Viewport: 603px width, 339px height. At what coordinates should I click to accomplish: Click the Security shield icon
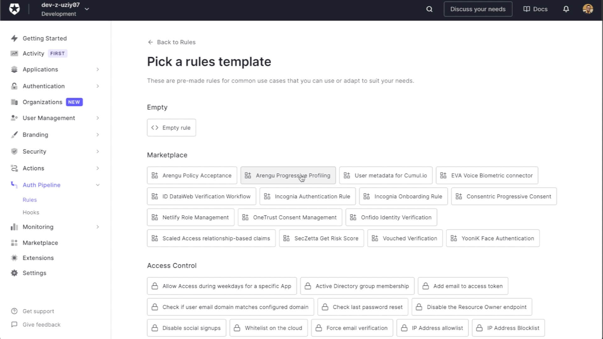point(14,151)
